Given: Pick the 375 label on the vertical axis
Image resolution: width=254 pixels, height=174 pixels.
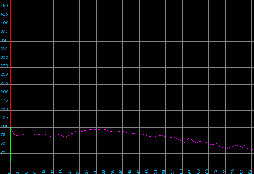Looking at the screenshot, I should [x=4, y=31].
